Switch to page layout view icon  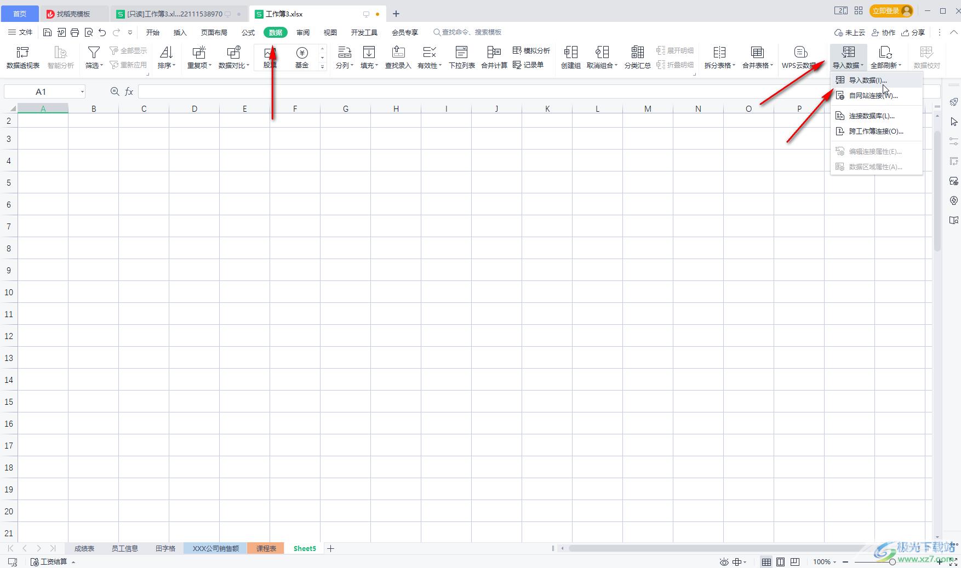781,562
